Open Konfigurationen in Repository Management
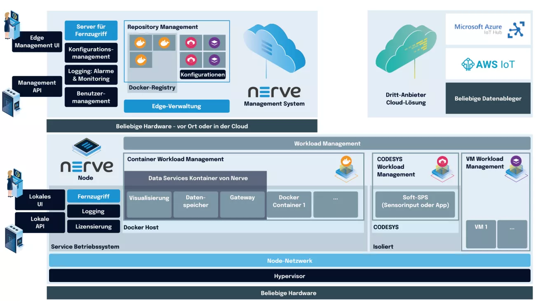This screenshot has width=536, height=301. 202,75
